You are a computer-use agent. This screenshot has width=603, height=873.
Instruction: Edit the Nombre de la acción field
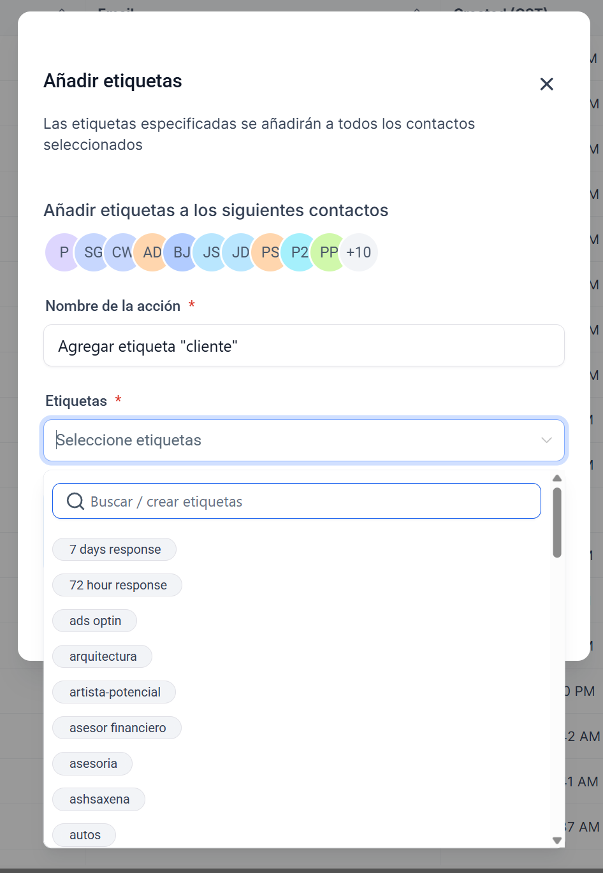click(303, 346)
